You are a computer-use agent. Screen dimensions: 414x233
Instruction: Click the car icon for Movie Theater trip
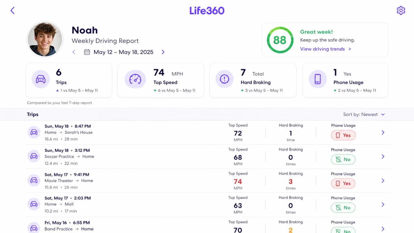click(34, 181)
